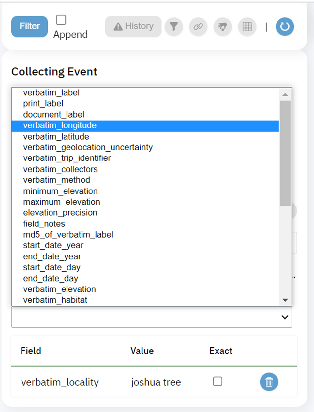Open the empty dropdown below the field list
The width and height of the screenshot is (314, 412).
pyautogui.click(x=152, y=317)
